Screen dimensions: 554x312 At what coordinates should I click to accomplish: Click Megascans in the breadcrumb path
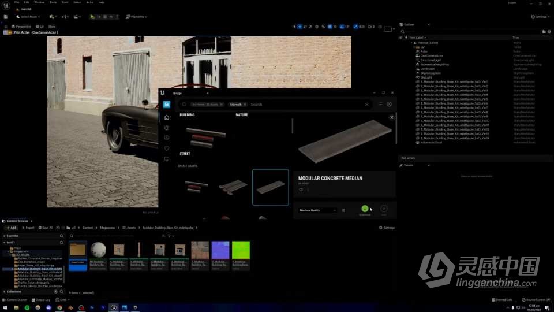click(x=107, y=228)
